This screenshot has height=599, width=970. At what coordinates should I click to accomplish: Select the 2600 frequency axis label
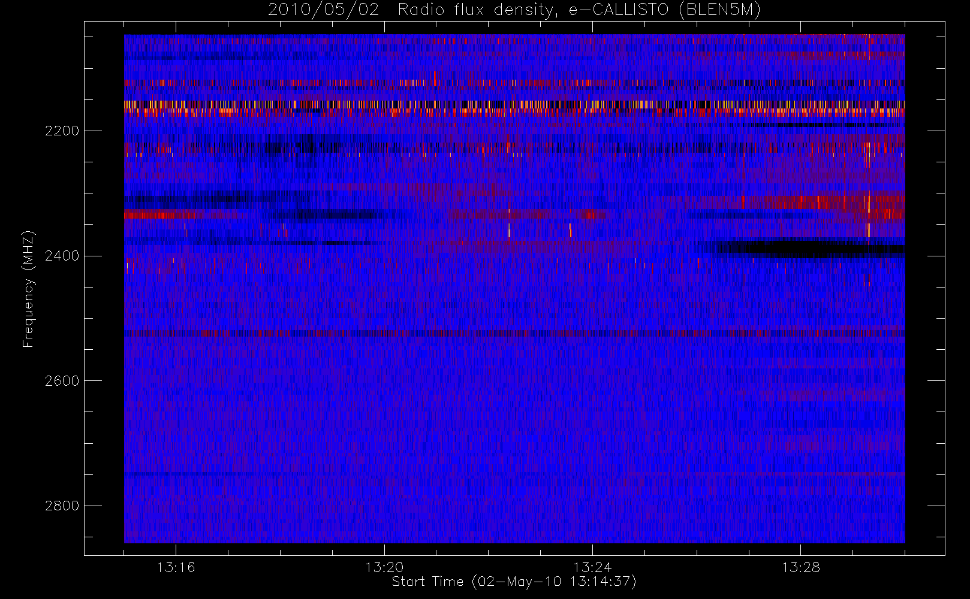click(x=62, y=381)
